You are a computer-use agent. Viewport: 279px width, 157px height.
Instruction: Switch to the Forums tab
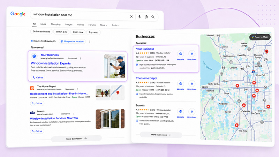pyautogui.click(x=92, y=25)
